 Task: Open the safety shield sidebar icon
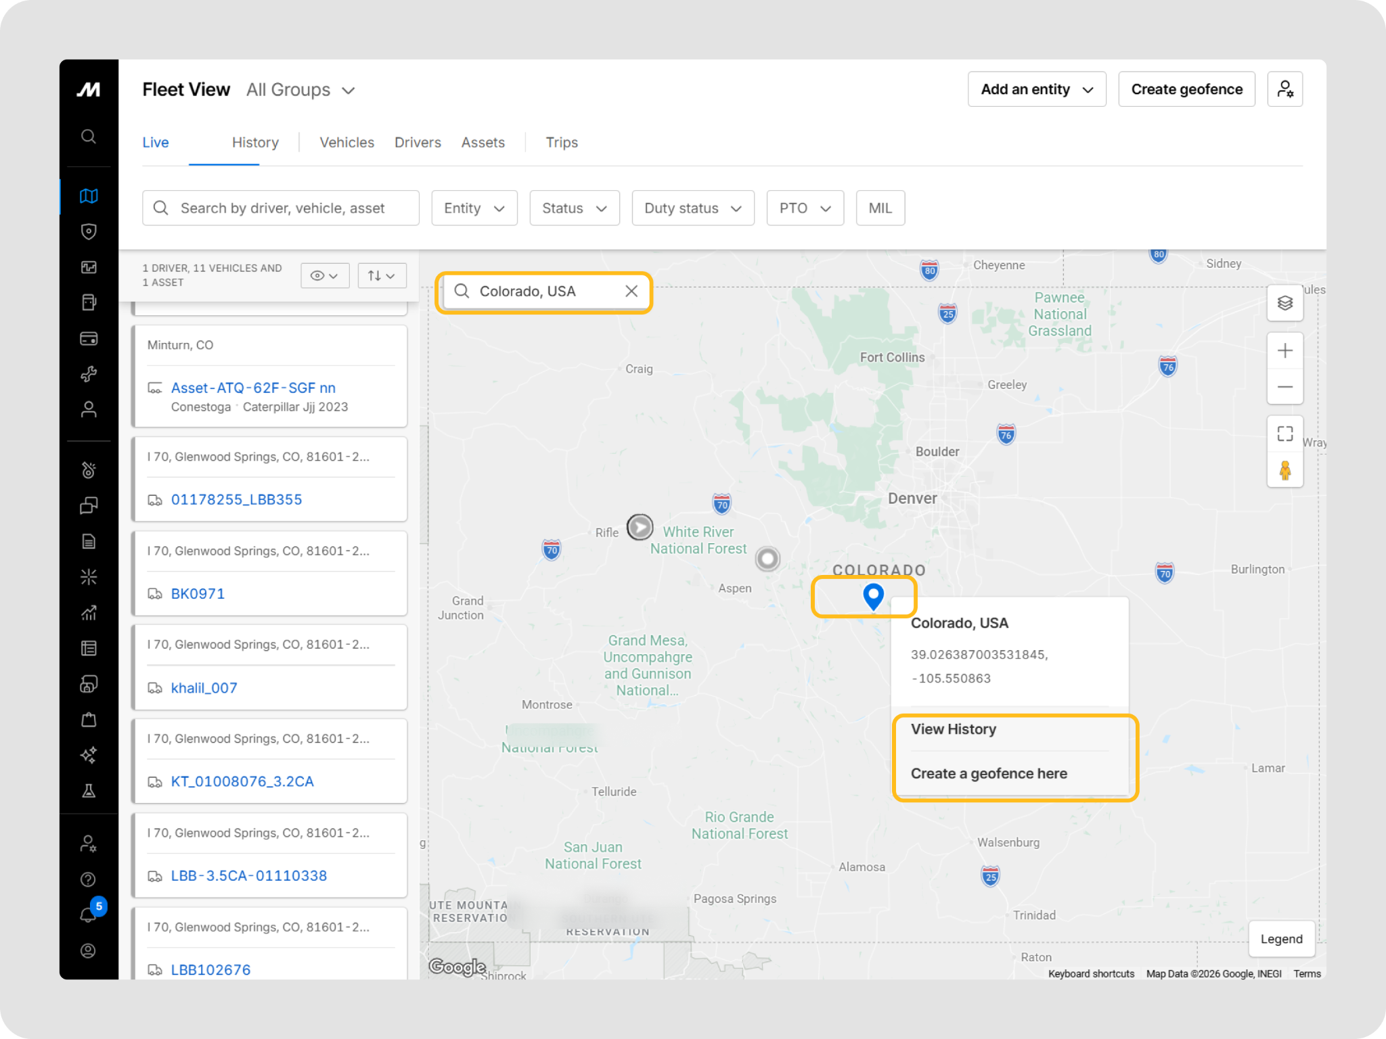[89, 231]
